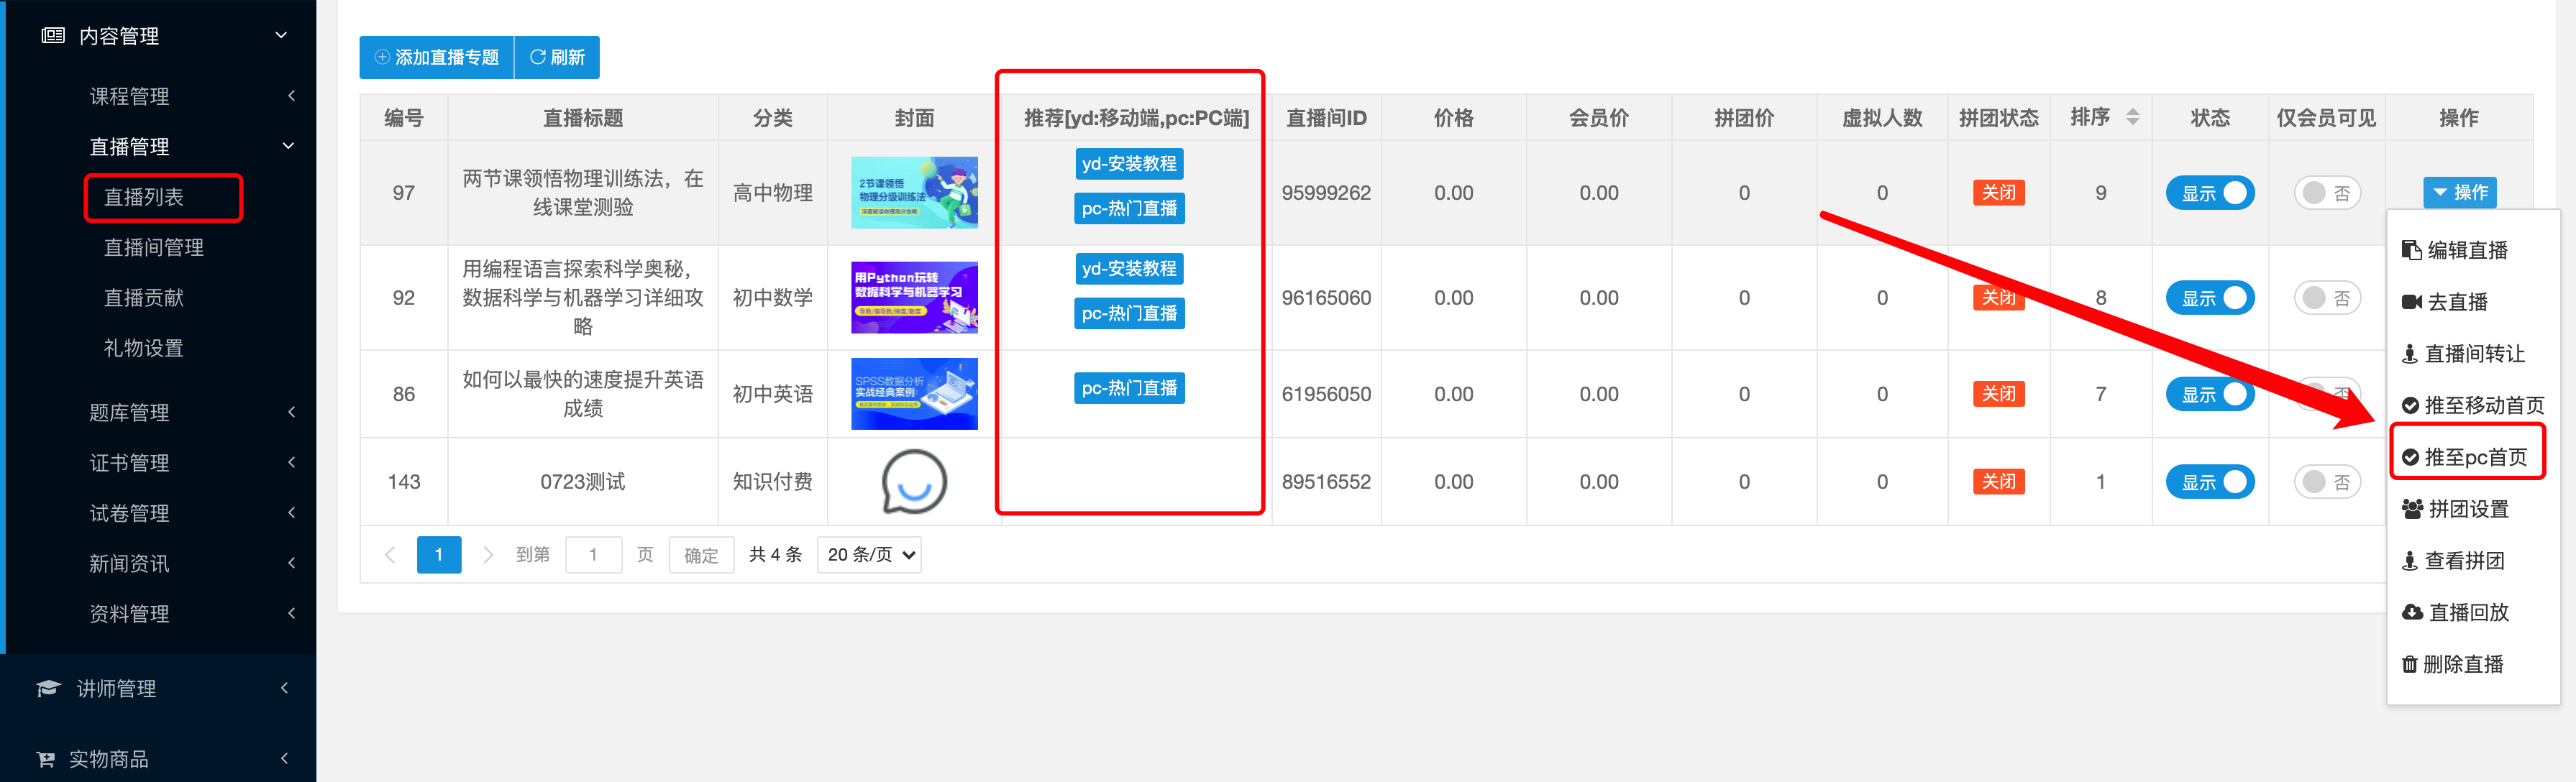Click live room ID 96165060
Viewport: 2576px width, 782px height.
1326,298
